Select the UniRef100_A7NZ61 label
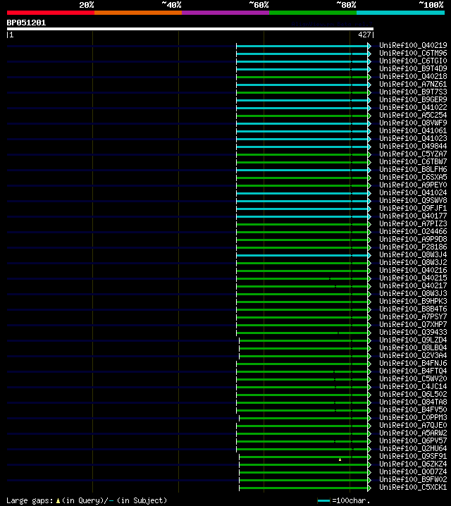The image size is (451, 506). tap(413, 85)
